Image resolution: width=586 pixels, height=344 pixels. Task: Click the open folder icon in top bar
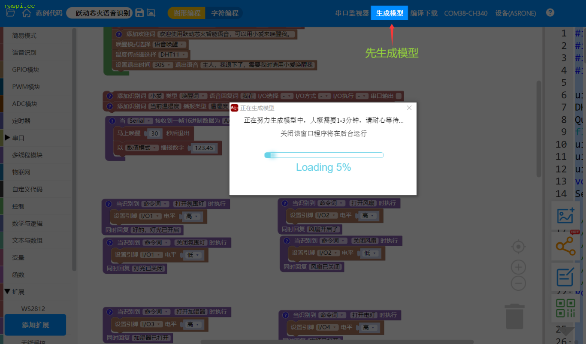[x=10, y=13]
